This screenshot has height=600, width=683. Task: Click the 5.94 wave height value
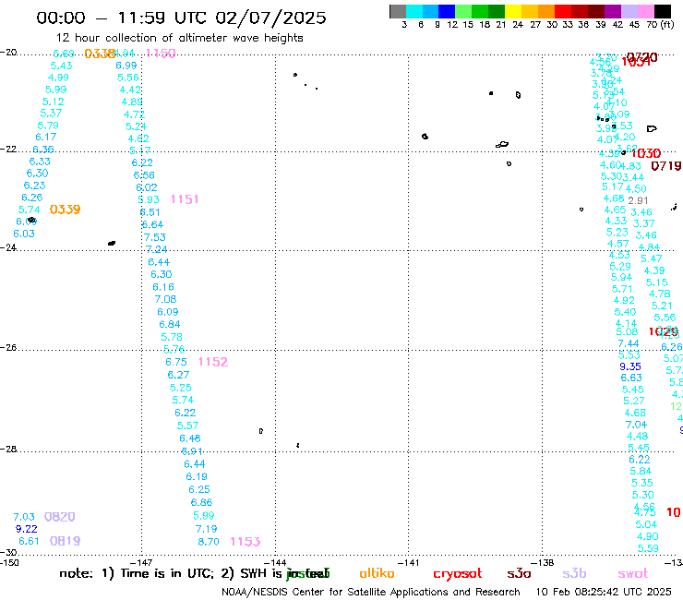point(621,278)
